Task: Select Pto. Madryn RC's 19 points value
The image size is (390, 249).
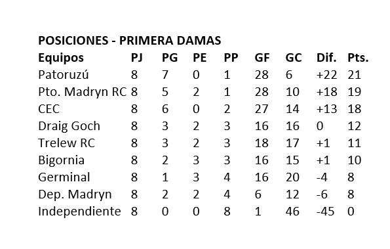Action: click(354, 92)
